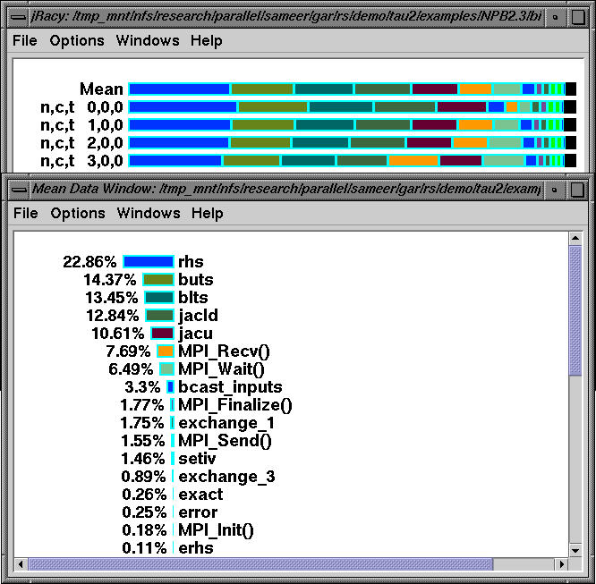The image size is (596, 584).
Task: Click the blue rhs segment in Mean bar
Action: (x=179, y=89)
